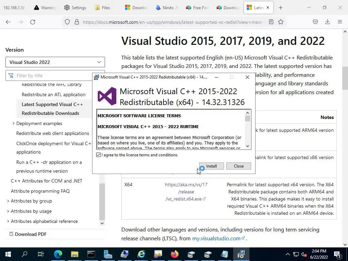Follow the vc_redist.x64.exe download link
This screenshot has width=348, height=261.
[186, 192]
